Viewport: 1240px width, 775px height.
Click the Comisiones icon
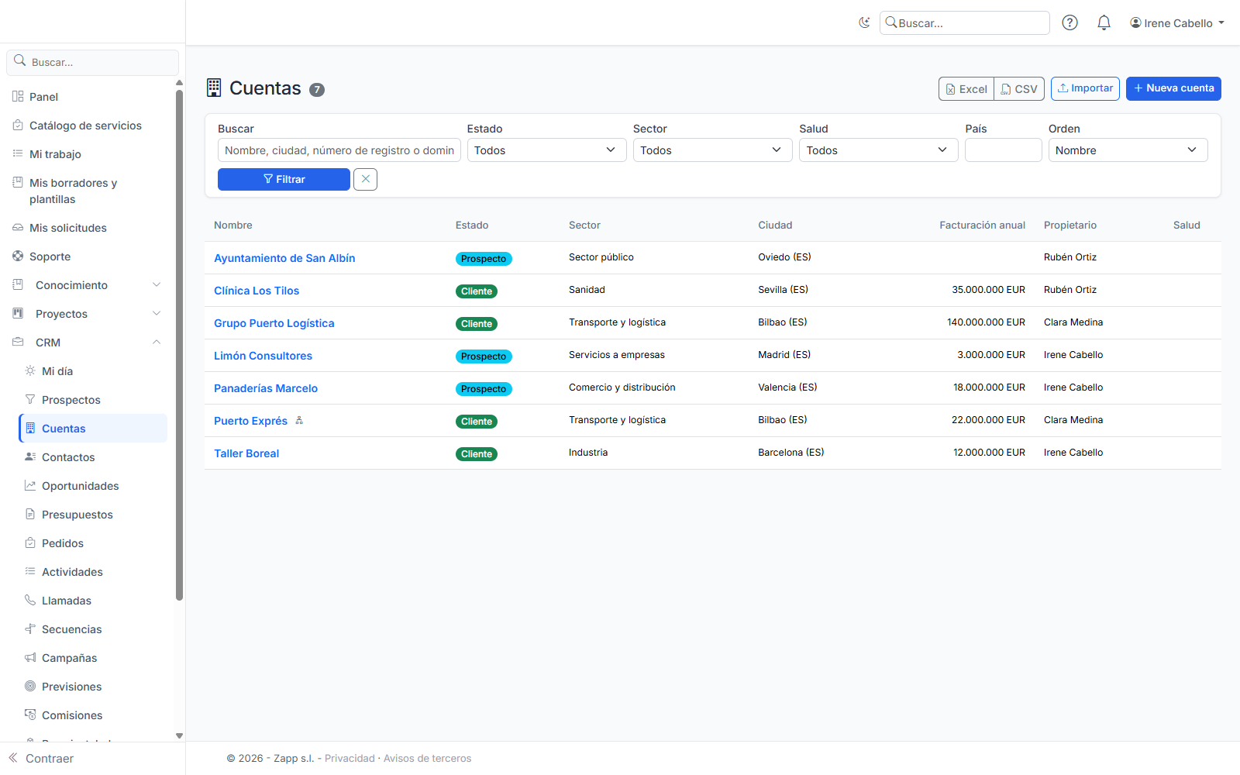pyautogui.click(x=30, y=715)
